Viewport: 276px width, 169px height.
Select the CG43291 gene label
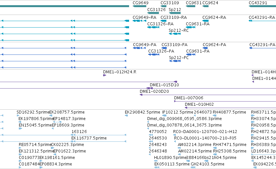[258, 3]
